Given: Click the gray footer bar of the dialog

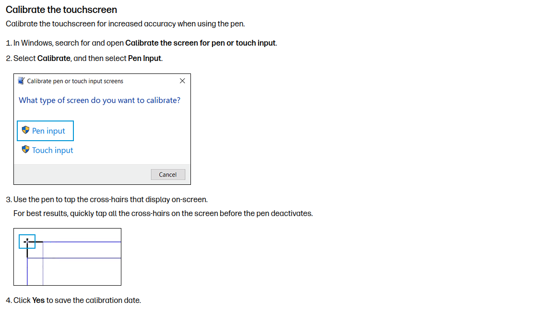Looking at the screenshot, I should (x=102, y=174).
